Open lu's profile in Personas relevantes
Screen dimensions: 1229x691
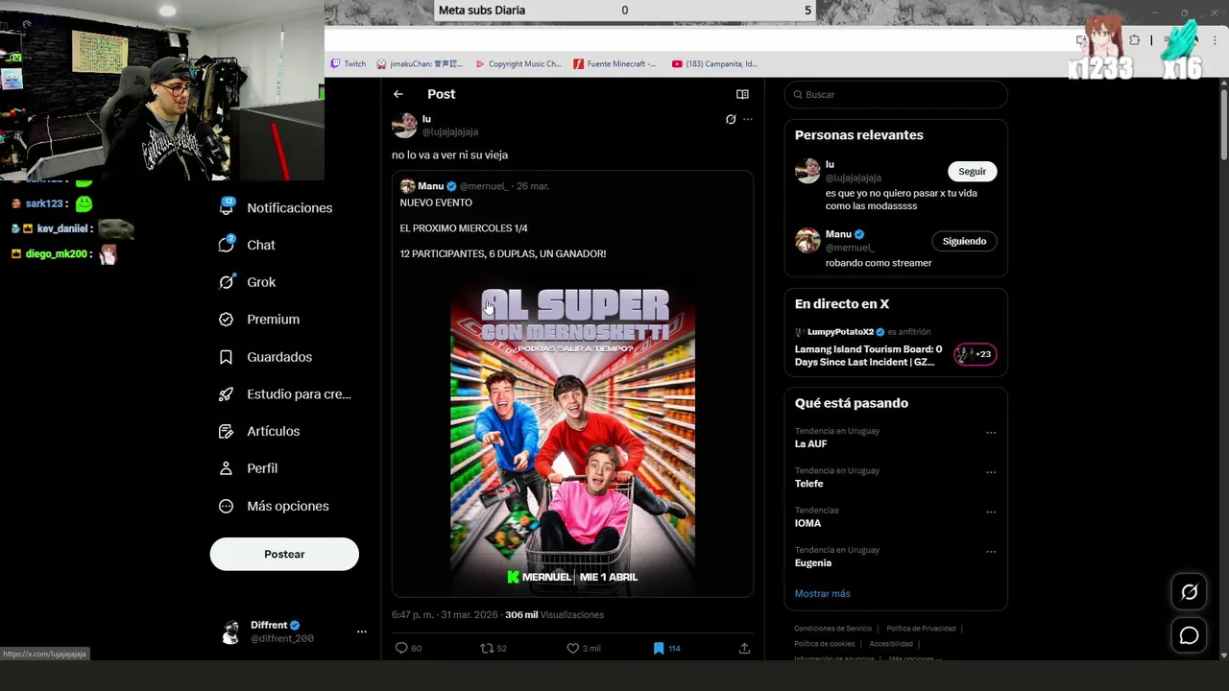(x=830, y=164)
